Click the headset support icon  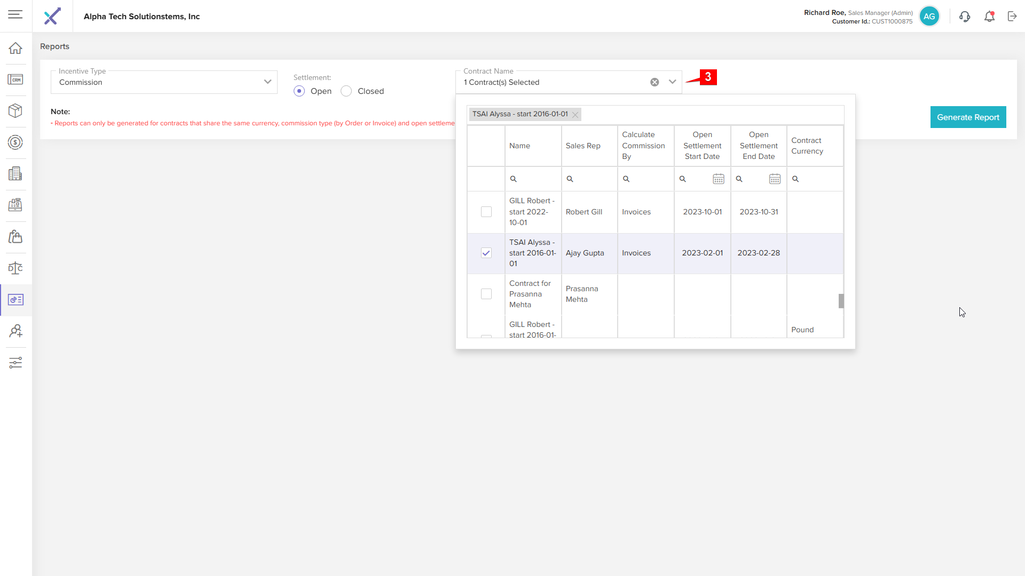965,17
